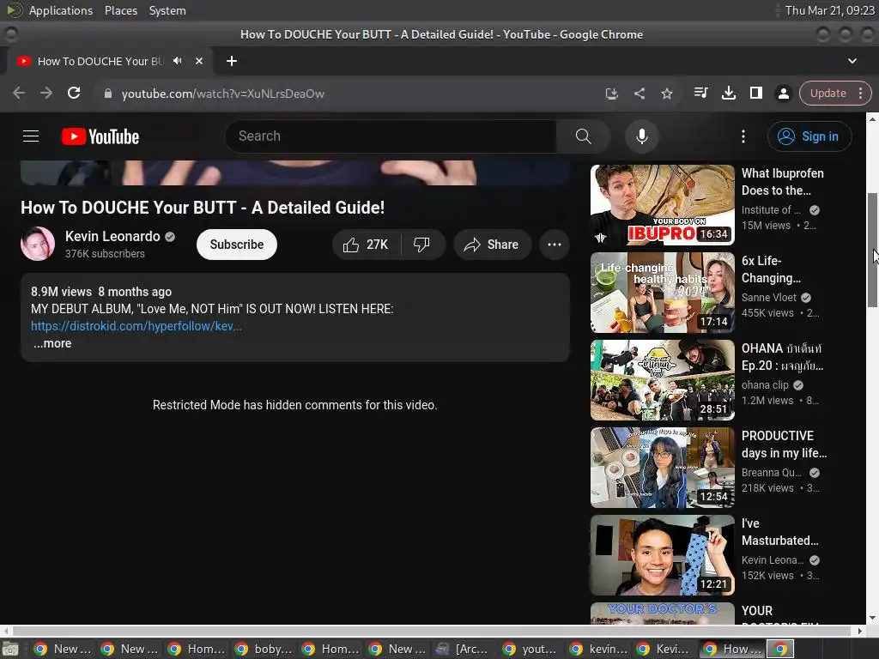Mute tab using speaker icon
This screenshot has height=659, width=879.
tap(177, 61)
